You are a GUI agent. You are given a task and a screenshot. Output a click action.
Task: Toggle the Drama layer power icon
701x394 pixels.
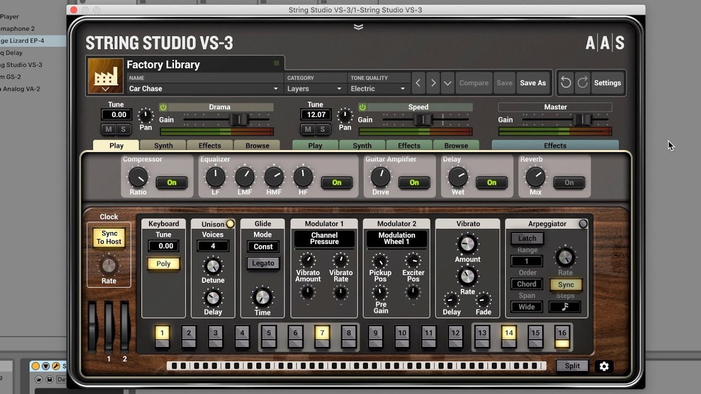point(163,107)
